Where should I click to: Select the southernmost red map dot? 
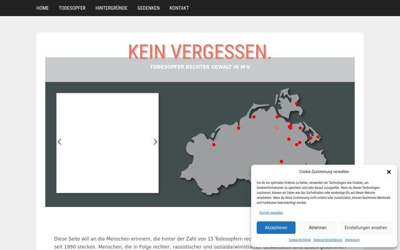pos(281,162)
